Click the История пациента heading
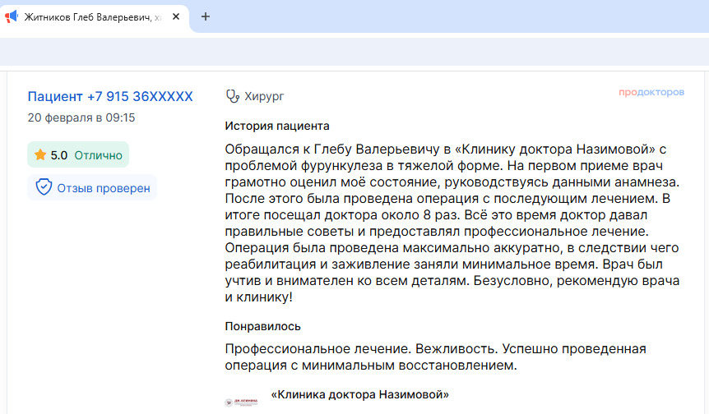The height and width of the screenshot is (414, 709). tap(277, 126)
